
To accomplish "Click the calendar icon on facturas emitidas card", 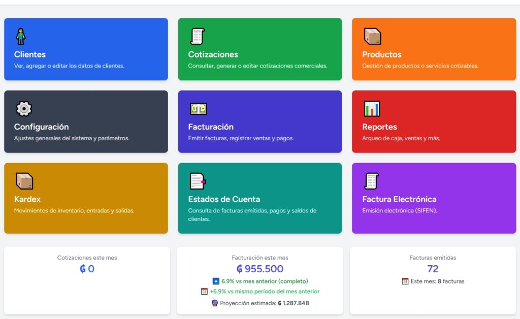I will tap(405, 281).
